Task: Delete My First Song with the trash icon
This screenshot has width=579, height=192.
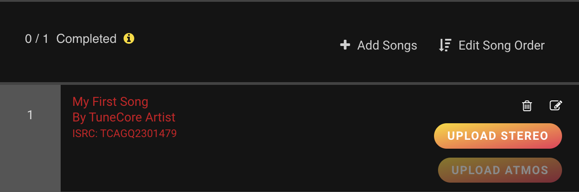Action: point(527,106)
